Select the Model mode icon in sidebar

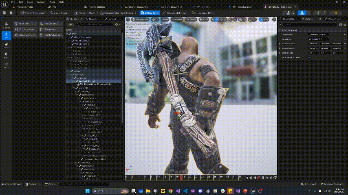pyautogui.click(x=6, y=55)
